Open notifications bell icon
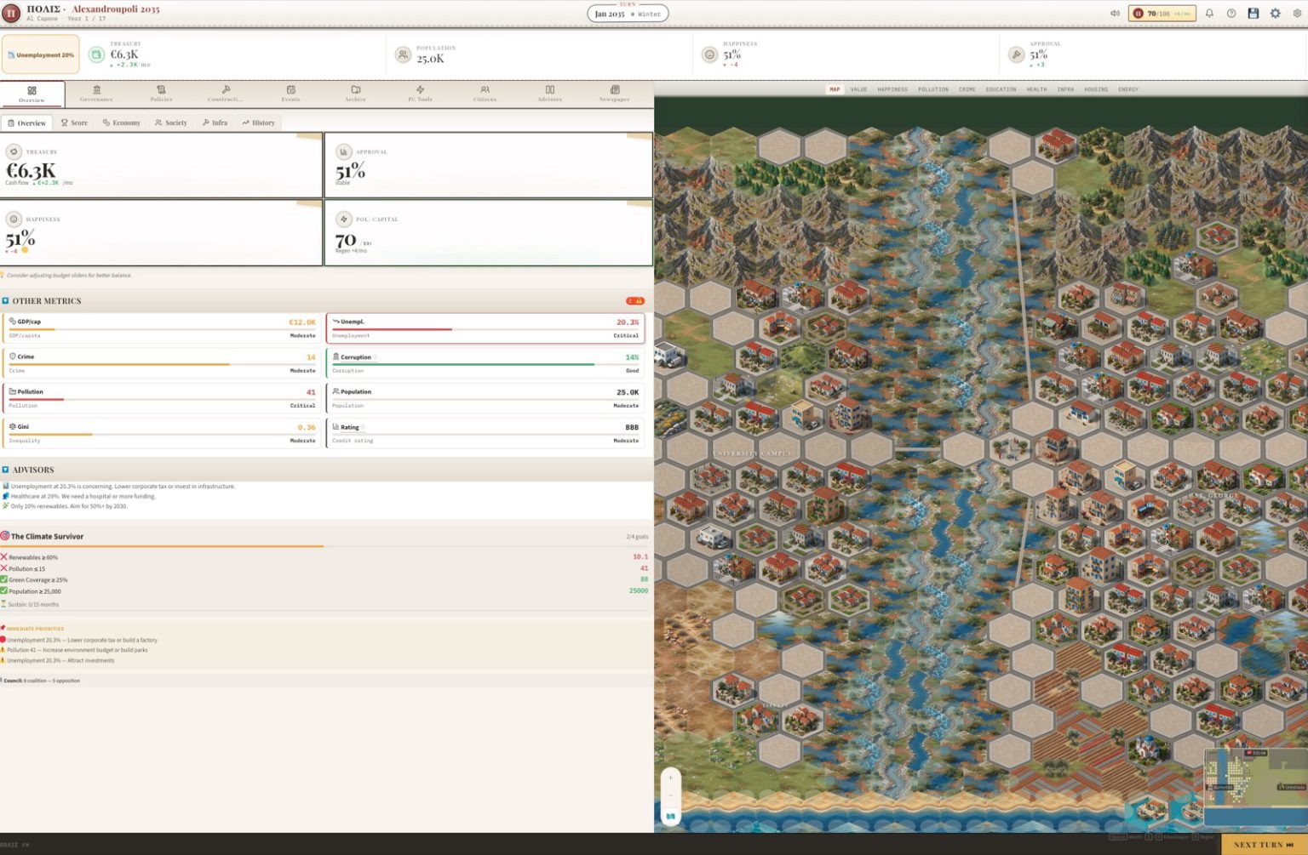Image resolution: width=1308 pixels, height=855 pixels. click(x=1209, y=14)
